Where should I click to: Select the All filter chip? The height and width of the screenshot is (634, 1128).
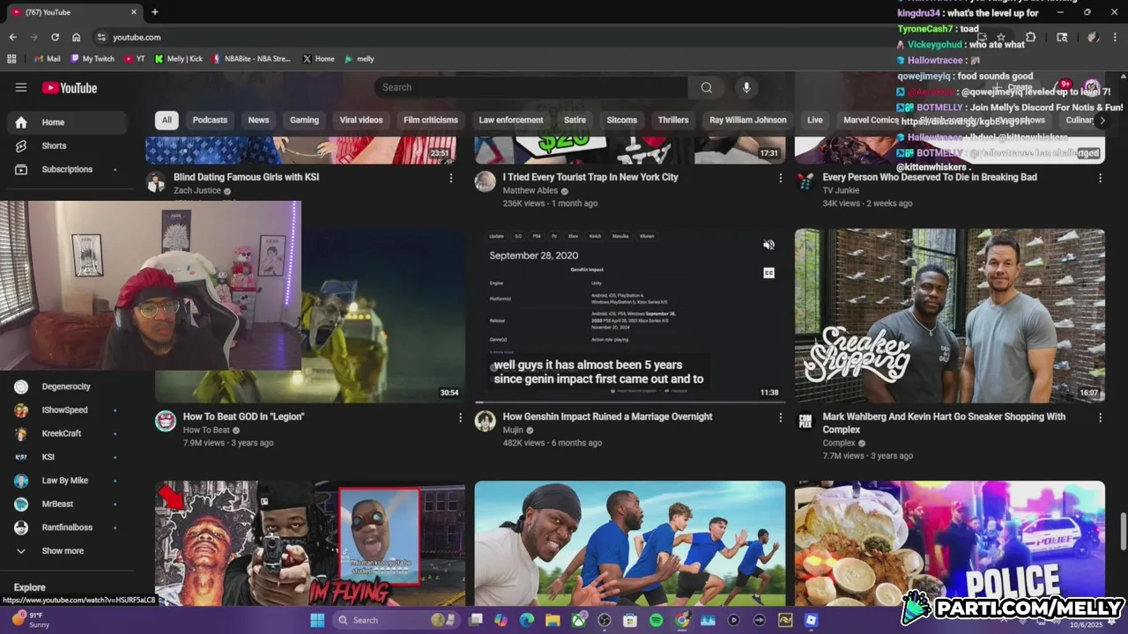coord(167,120)
